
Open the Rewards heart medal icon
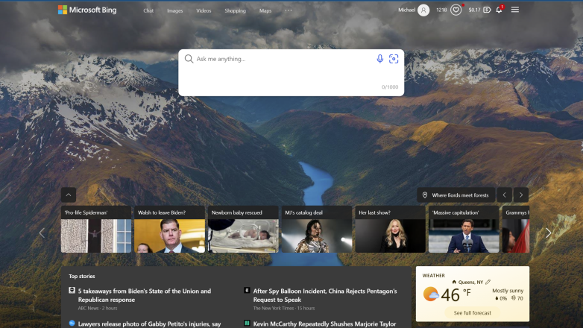coord(456,10)
